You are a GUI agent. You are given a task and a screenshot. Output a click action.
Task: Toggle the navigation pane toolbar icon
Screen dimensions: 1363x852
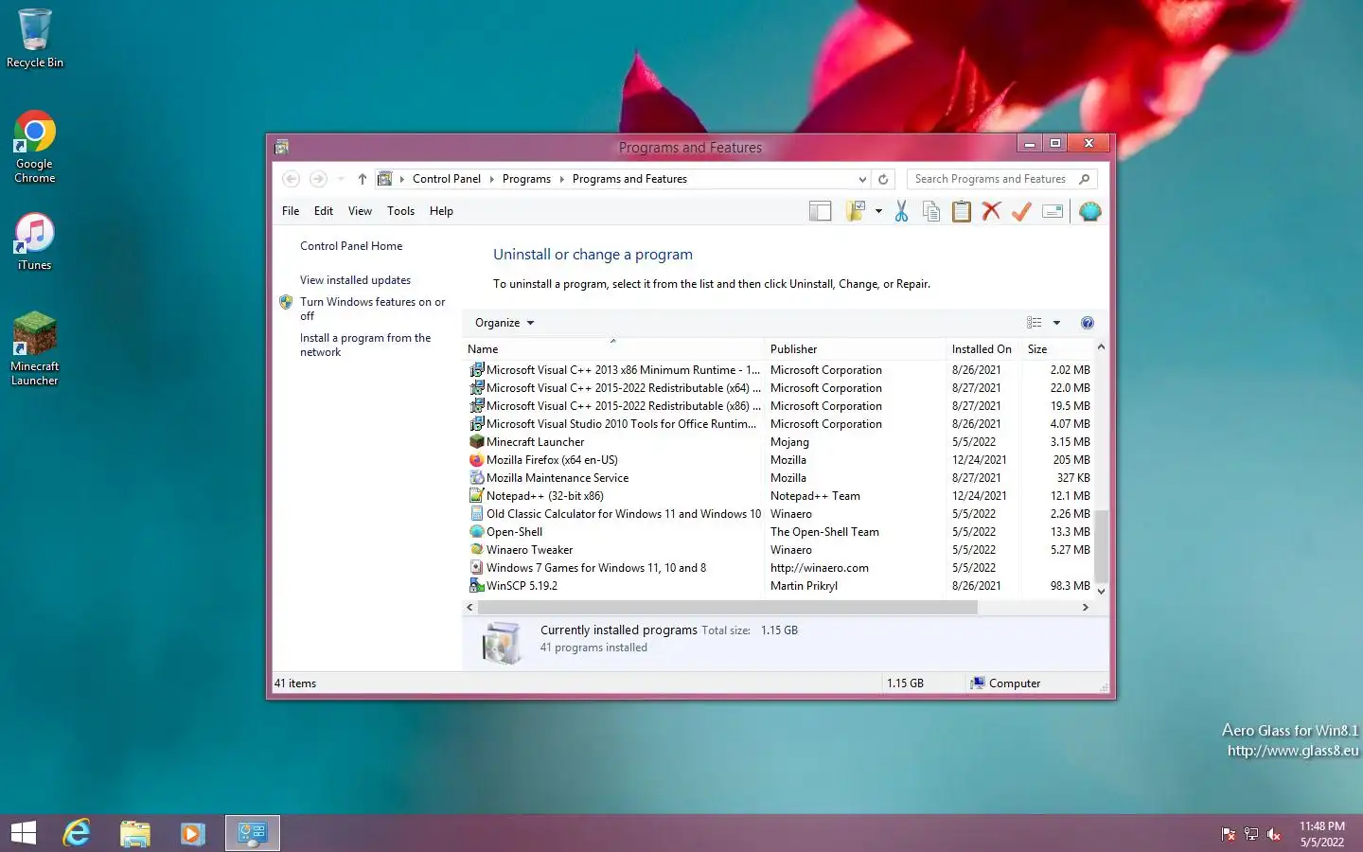[x=820, y=211]
